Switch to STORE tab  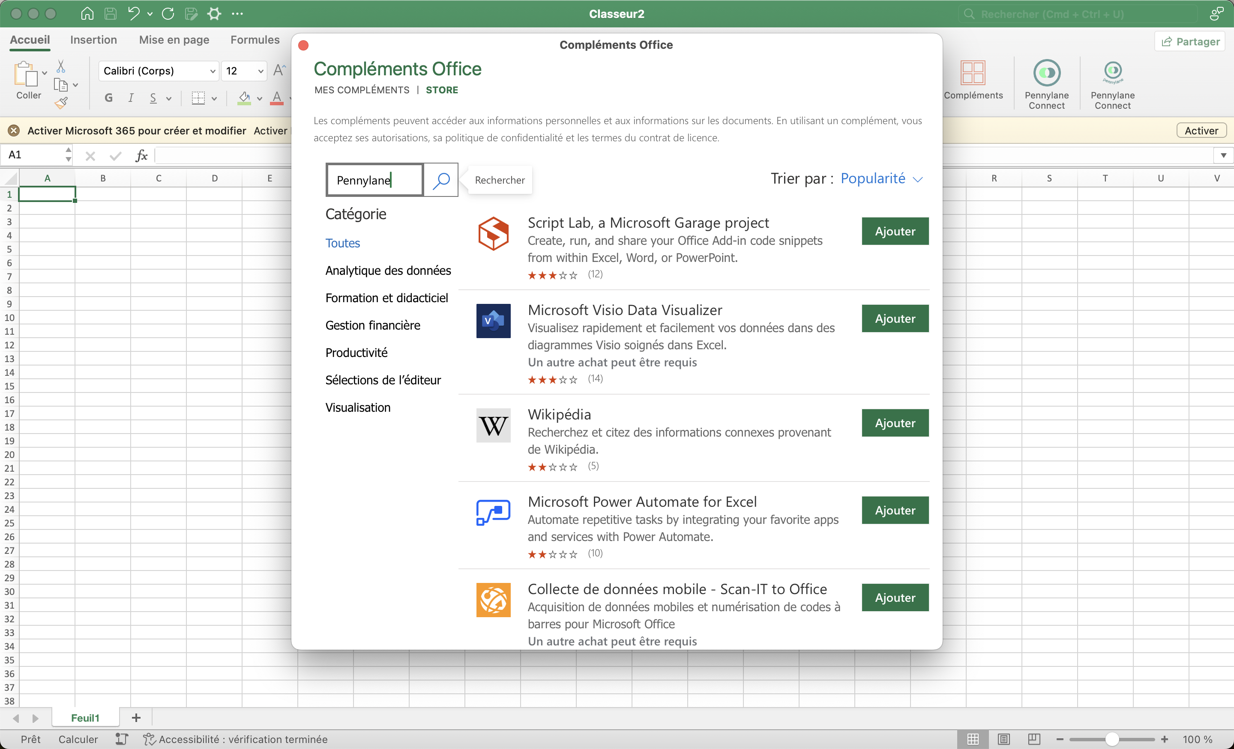442,90
